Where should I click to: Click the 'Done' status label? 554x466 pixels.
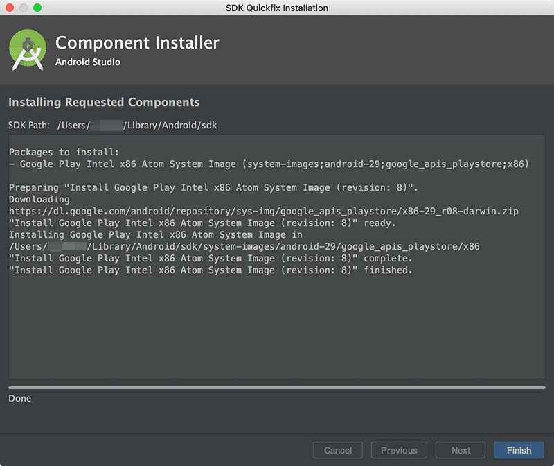point(20,399)
